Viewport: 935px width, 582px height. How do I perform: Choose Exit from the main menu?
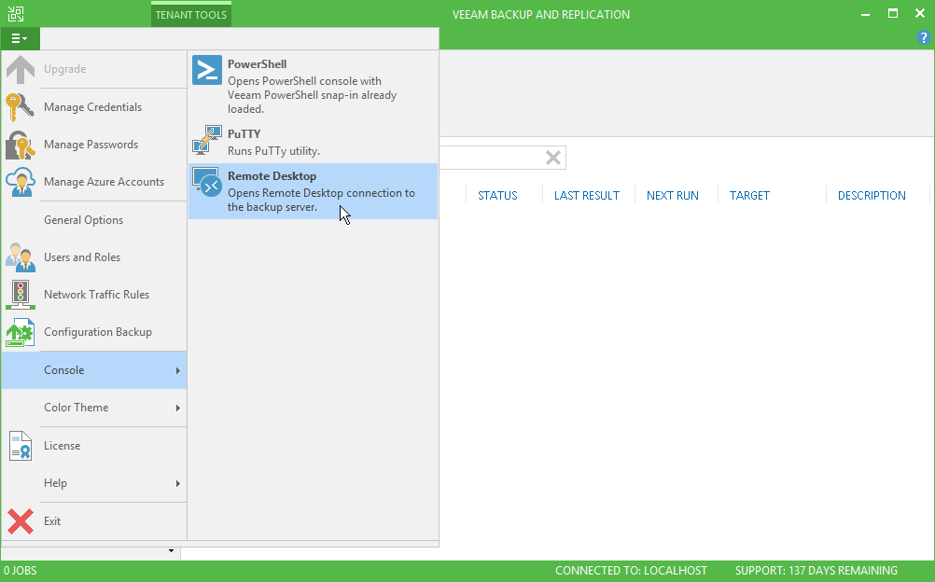point(94,521)
